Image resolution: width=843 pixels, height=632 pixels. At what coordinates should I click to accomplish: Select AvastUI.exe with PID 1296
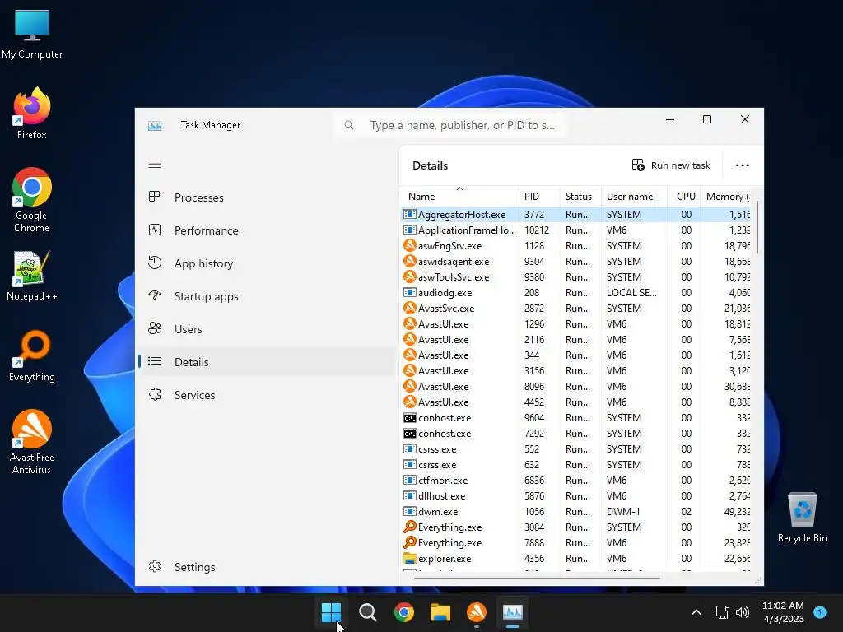pyautogui.click(x=576, y=324)
